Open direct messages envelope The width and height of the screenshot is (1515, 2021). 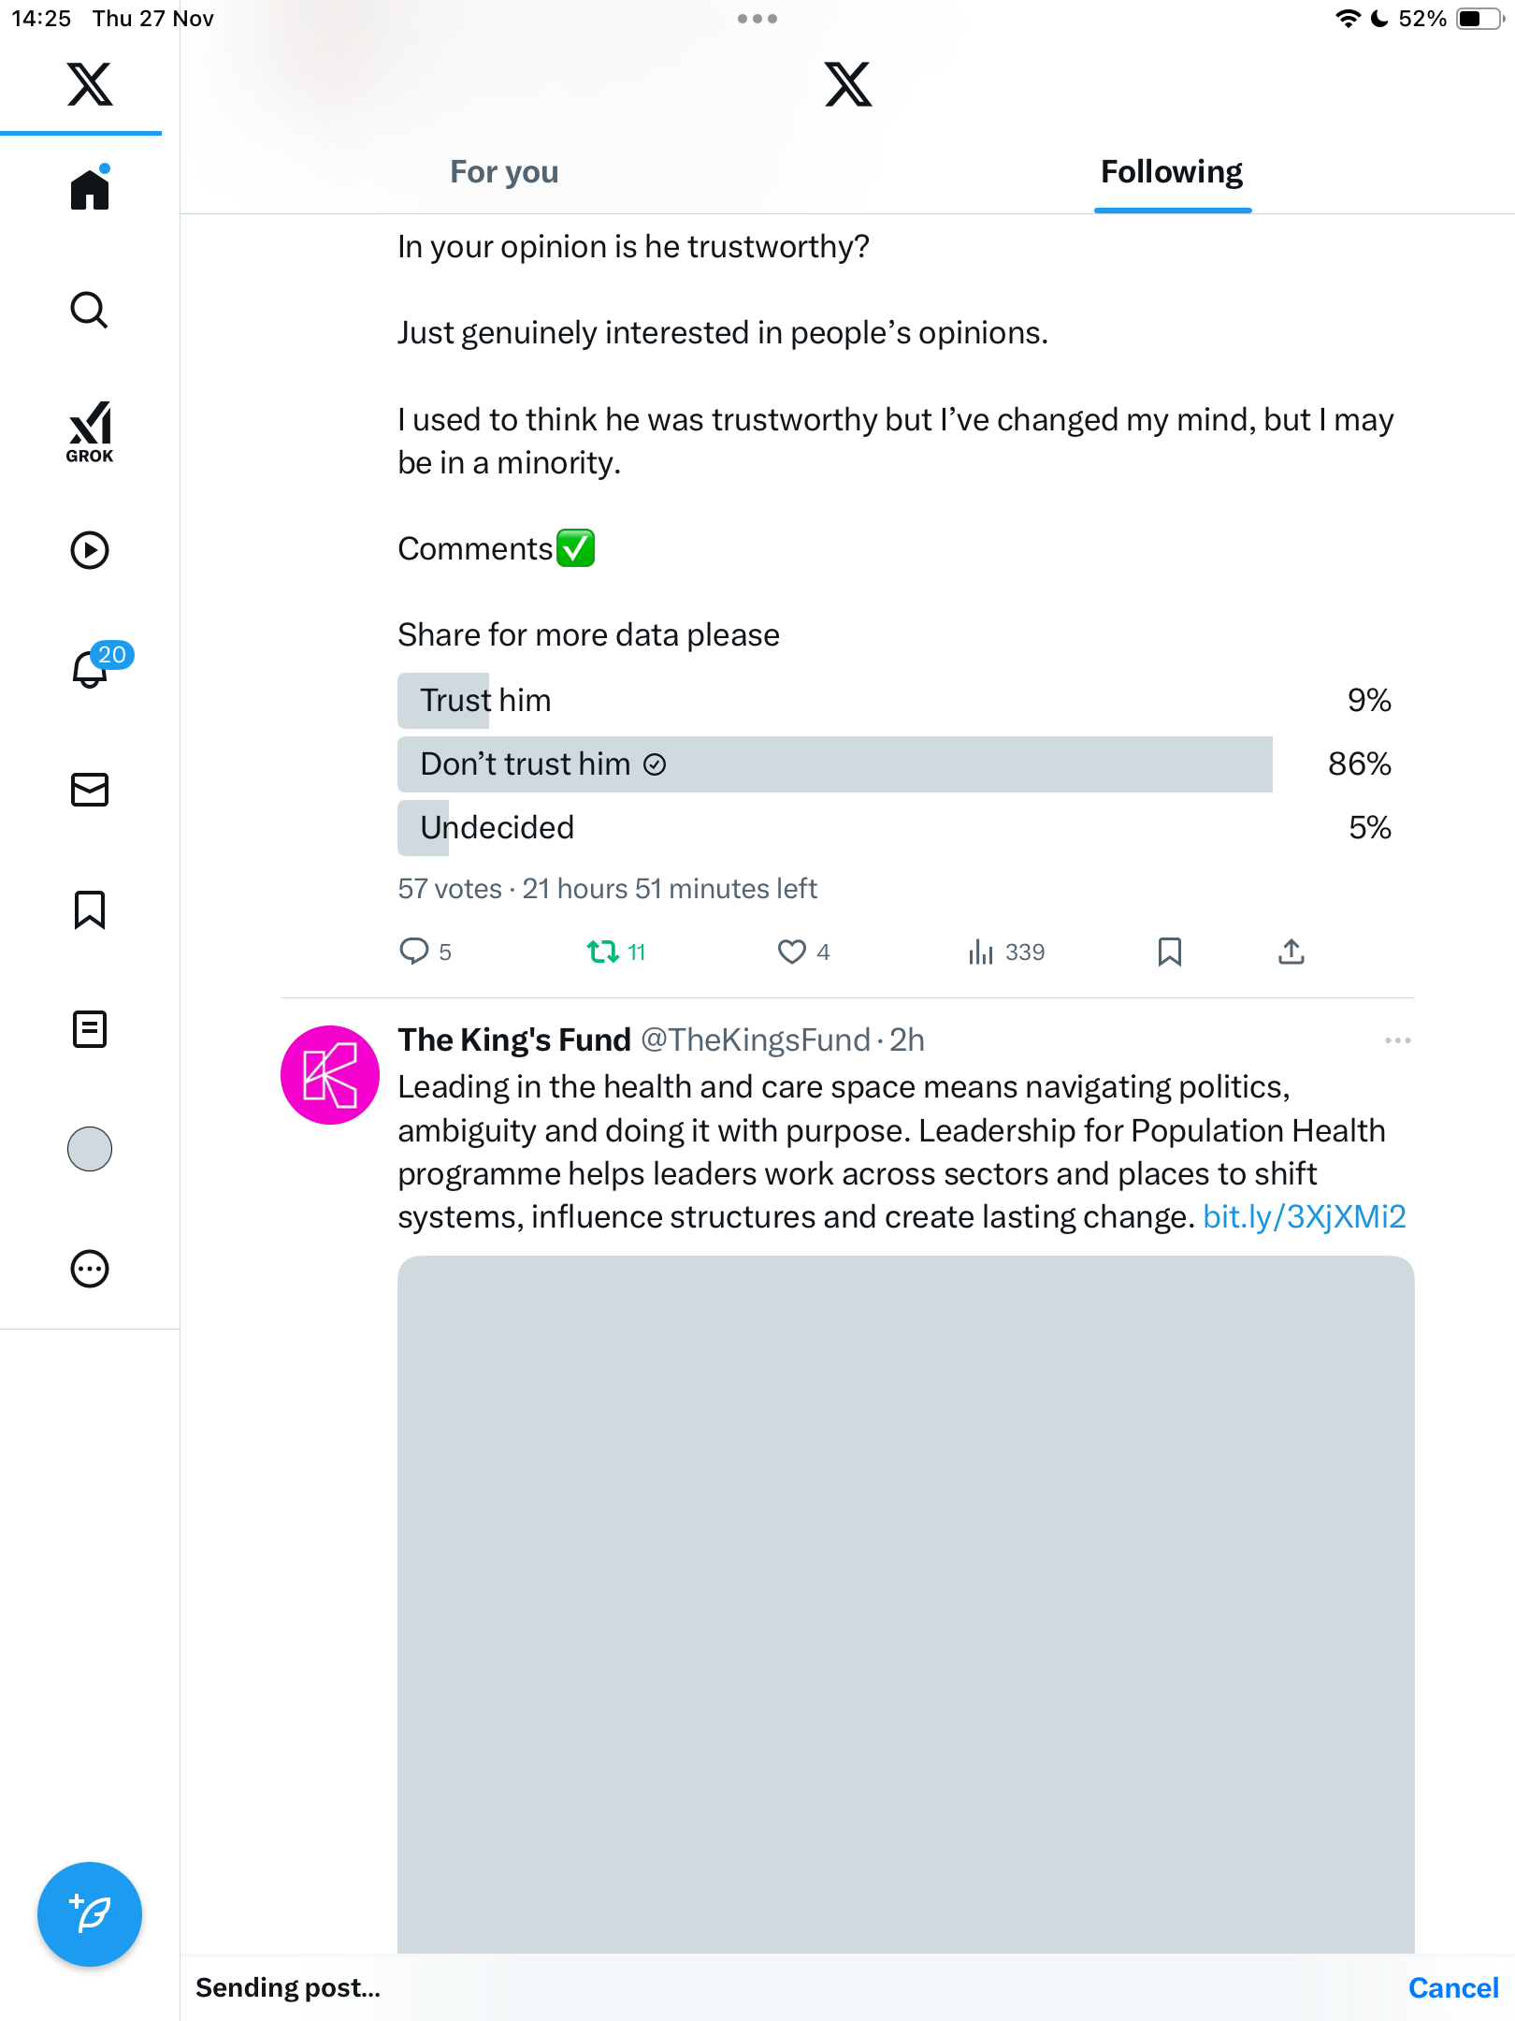pos(90,790)
